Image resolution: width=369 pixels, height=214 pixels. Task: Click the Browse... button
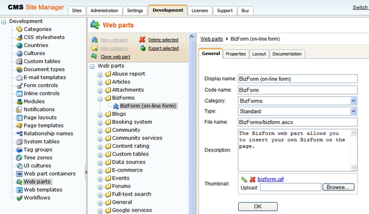click(339, 187)
